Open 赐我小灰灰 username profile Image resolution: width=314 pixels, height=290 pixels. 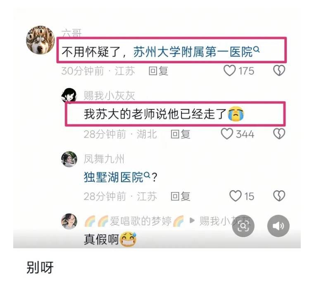pos(109,95)
